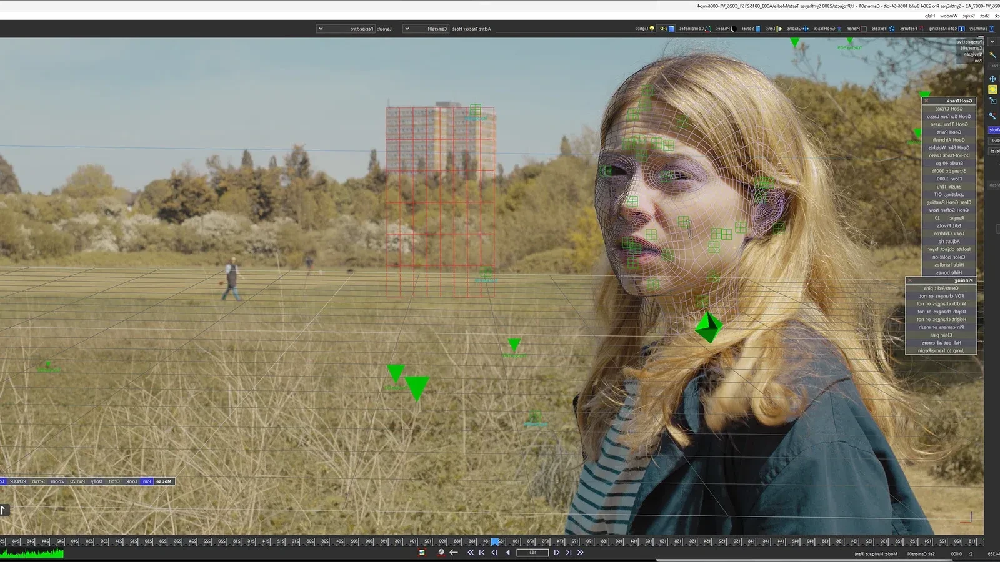The height and width of the screenshot is (562, 1000).
Task: Close the Pinning floating panel
Action: pyautogui.click(x=910, y=280)
